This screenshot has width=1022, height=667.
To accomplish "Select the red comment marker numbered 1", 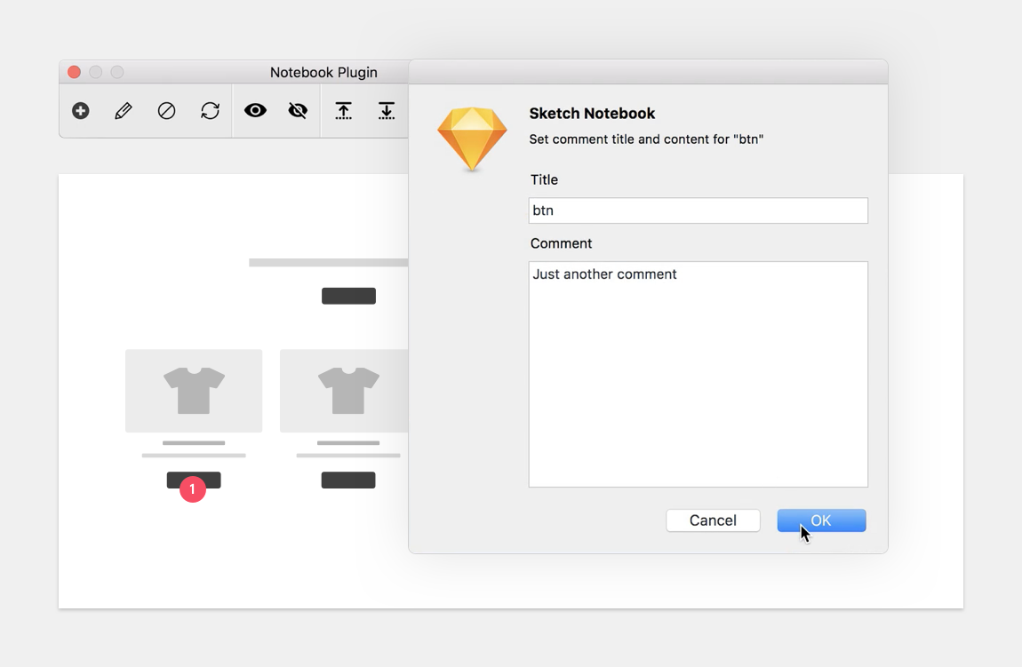I will pos(193,489).
